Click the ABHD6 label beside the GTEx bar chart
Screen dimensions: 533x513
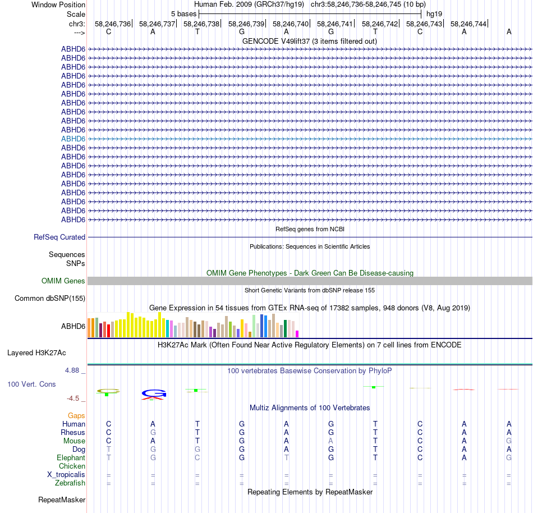(73, 326)
